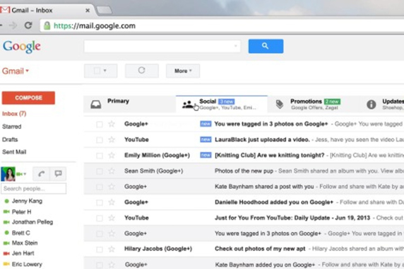The height and width of the screenshot is (269, 404).
Task: Tick the checkbox for LauraBlack video email
Action: point(99,140)
